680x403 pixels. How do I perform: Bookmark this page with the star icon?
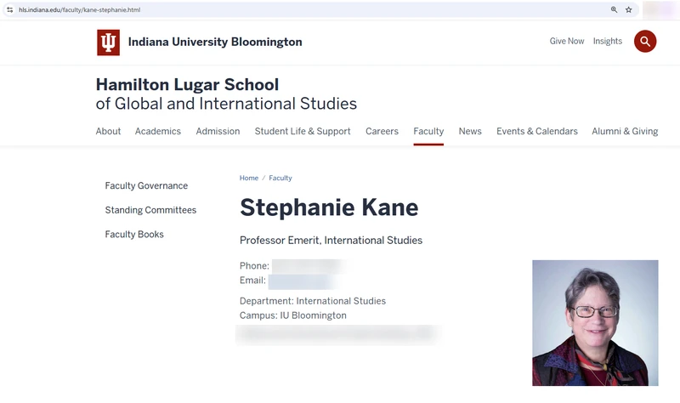(x=628, y=9)
